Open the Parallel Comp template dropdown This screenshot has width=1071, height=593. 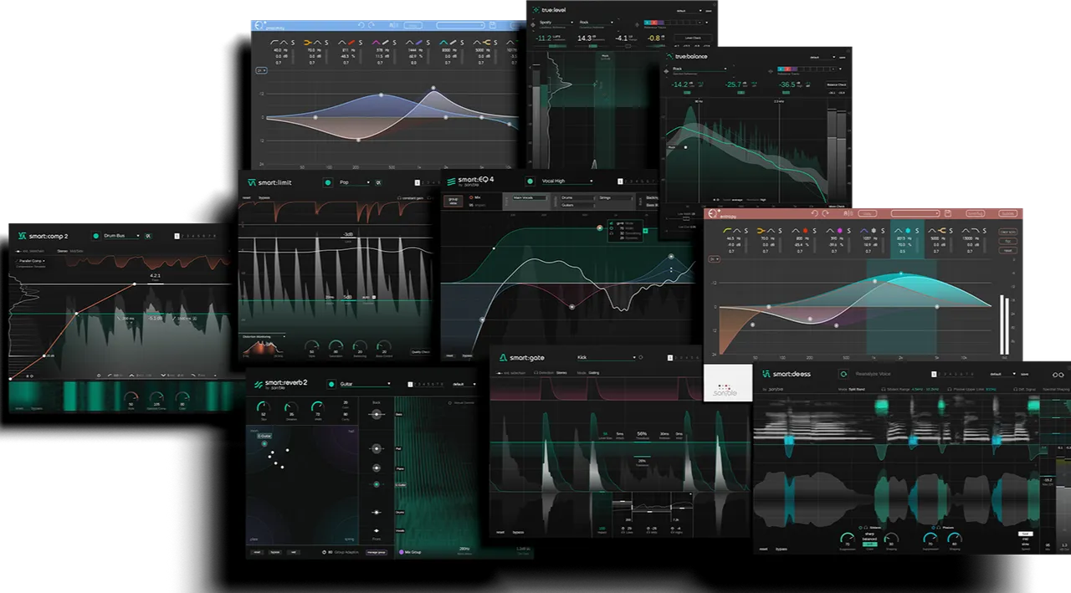[31, 260]
